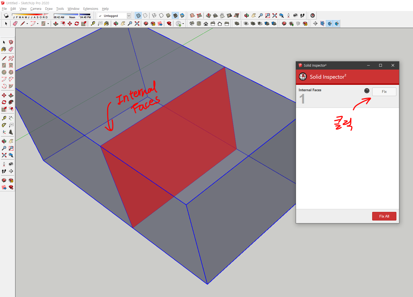Select the Freehand drawing tool
Viewport: 413px width, 297px height.
(x=11, y=58)
